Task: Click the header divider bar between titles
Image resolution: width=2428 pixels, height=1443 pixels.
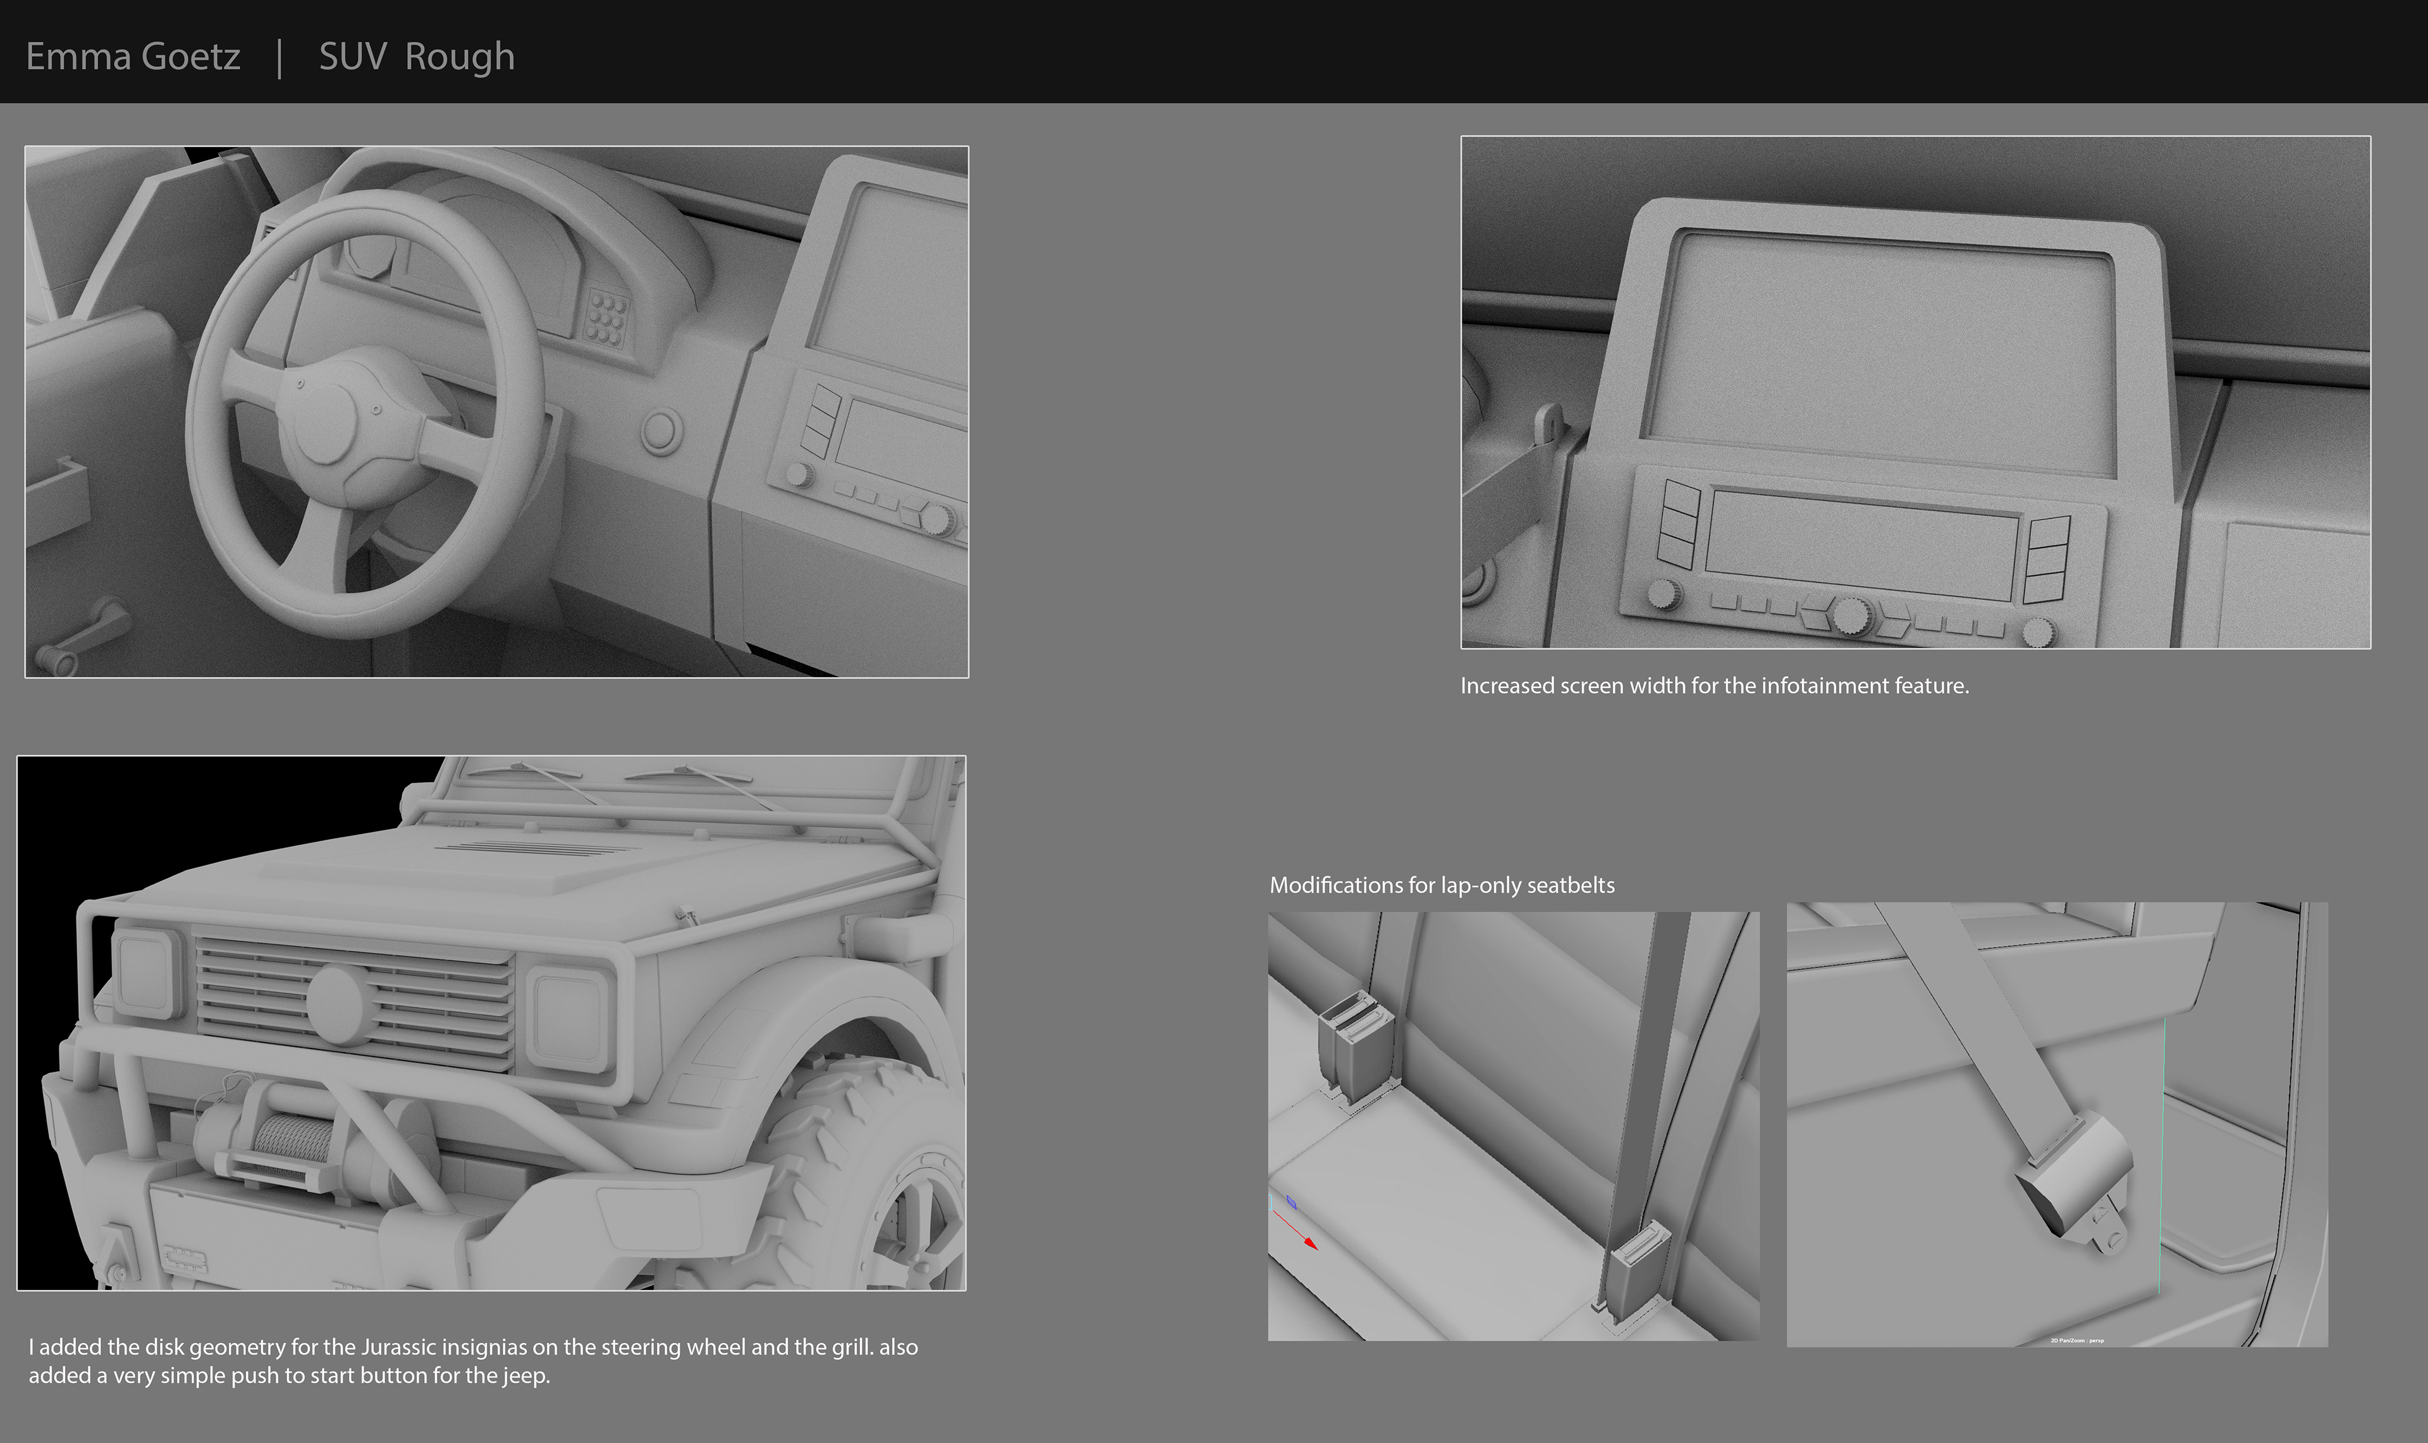Action: pos(280,58)
